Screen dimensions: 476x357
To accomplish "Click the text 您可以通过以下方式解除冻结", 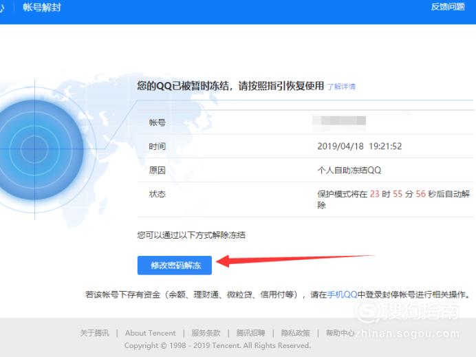I will [191, 235].
